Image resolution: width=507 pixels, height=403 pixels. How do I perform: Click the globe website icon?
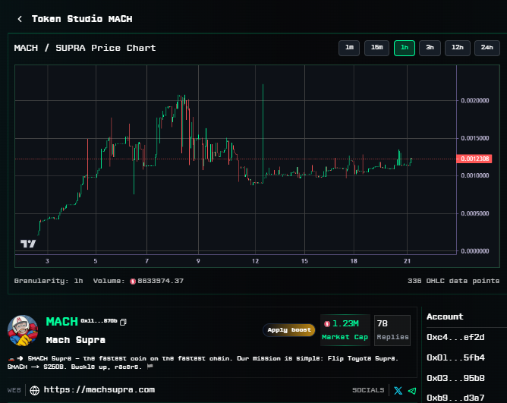[35, 390]
